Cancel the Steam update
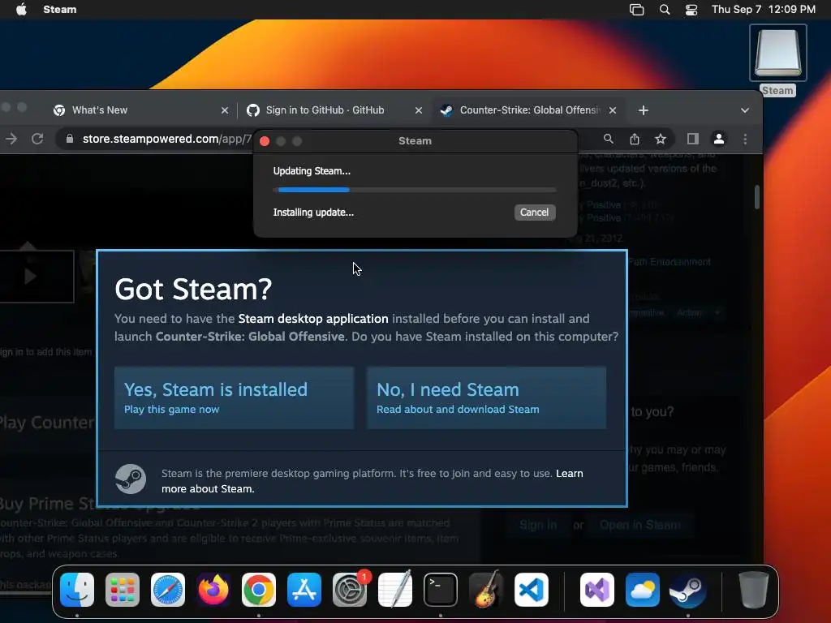This screenshot has width=831, height=623. 534,213
